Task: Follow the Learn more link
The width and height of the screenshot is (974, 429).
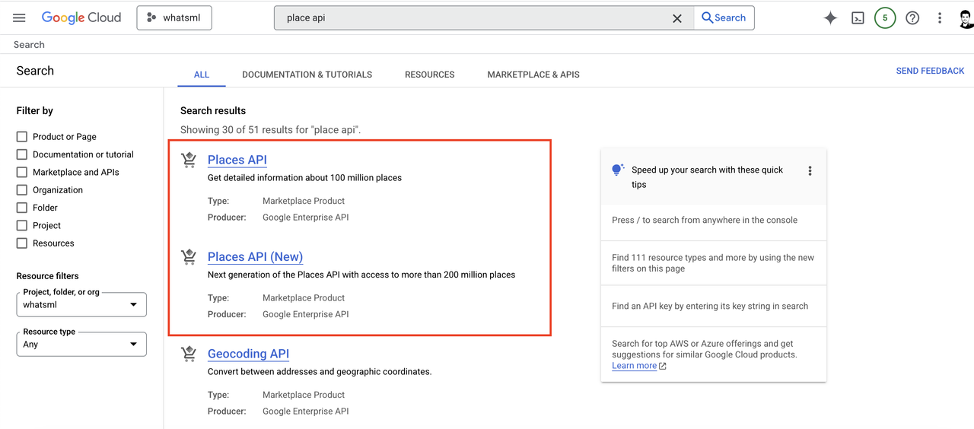Action: pyautogui.click(x=634, y=366)
